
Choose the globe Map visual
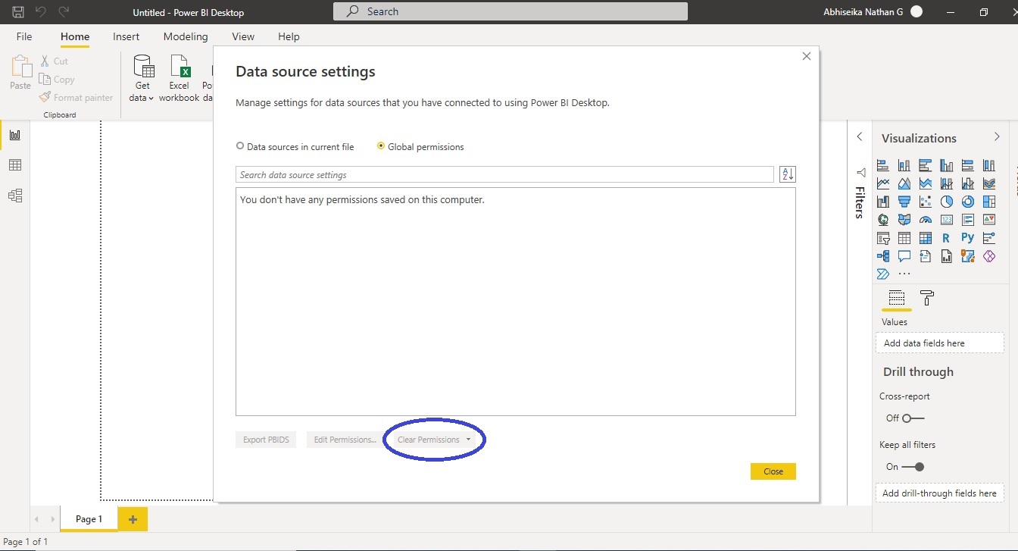click(882, 220)
